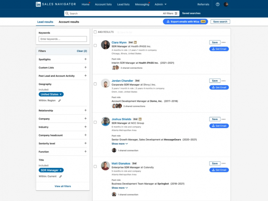Expand the Custom Lists filter
This screenshot has width=268, height=201.
(85, 67)
